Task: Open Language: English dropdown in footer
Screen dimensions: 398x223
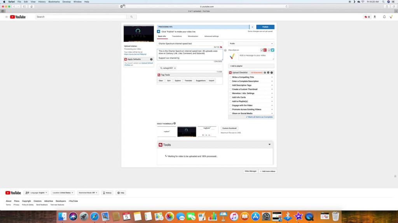Action: (x=36, y=193)
